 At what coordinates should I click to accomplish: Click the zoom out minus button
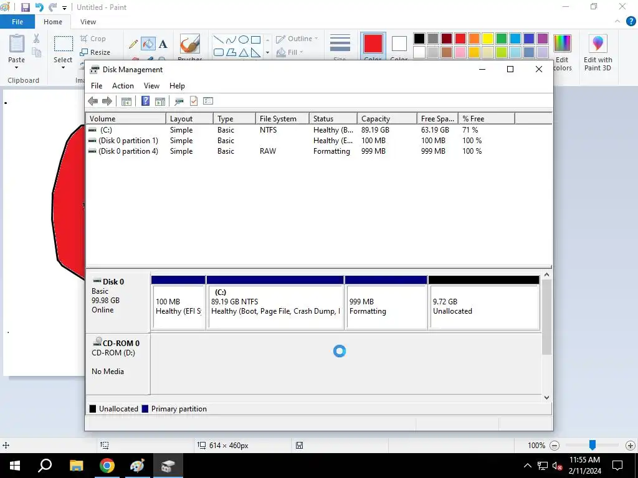(x=555, y=446)
